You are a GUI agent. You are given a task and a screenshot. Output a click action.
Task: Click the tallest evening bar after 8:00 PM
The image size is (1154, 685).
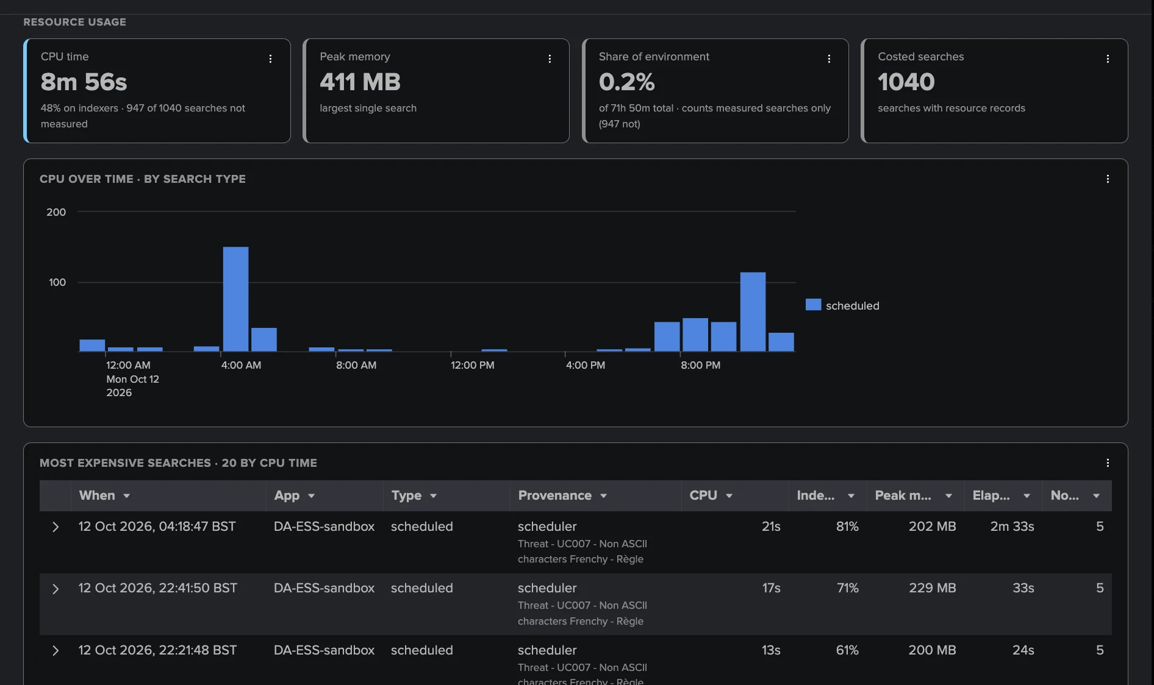(753, 311)
